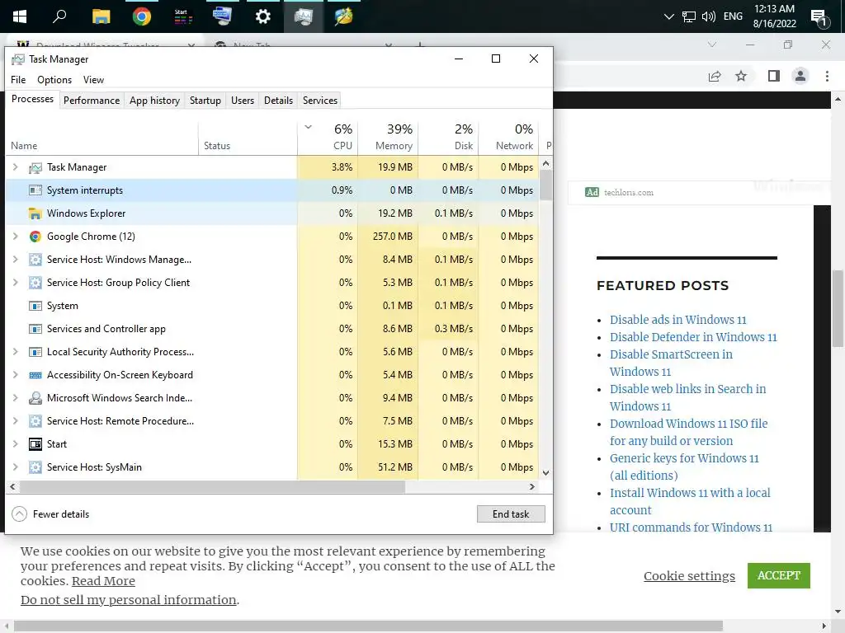845x633 pixels.
Task: Switch to the Performance tab
Action: (x=92, y=101)
